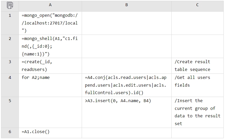Click the mongo_open connection formula cell
This screenshot has height=139, width=225.
[x=50, y=23]
